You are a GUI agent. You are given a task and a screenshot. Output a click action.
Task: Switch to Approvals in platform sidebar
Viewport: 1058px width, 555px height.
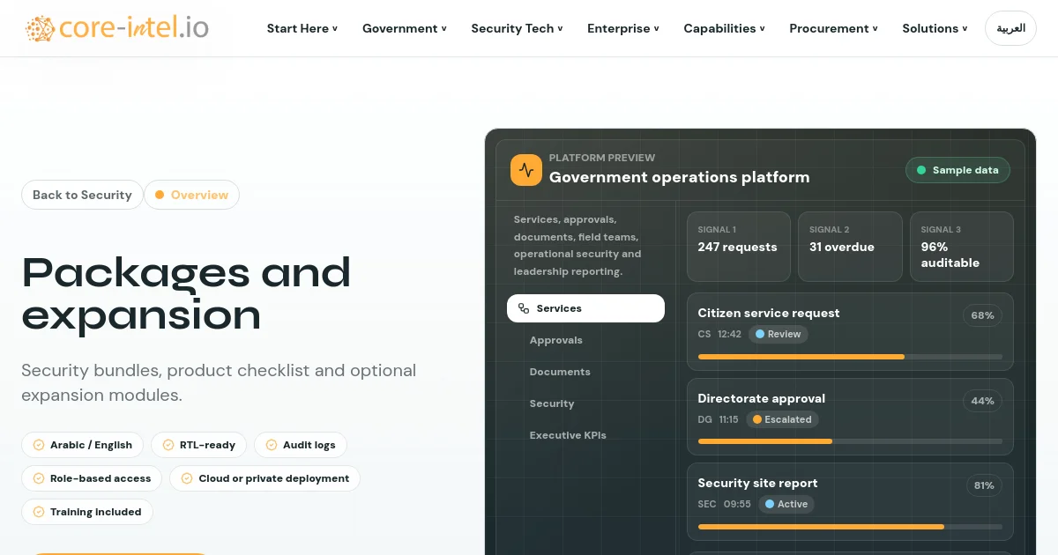(585, 340)
